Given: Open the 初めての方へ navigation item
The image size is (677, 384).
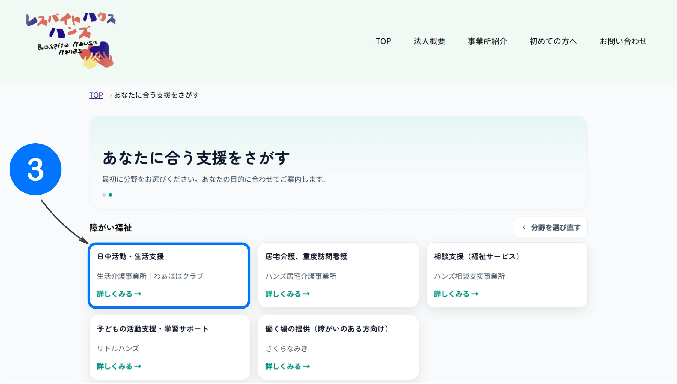Looking at the screenshot, I should [x=553, y=41].
